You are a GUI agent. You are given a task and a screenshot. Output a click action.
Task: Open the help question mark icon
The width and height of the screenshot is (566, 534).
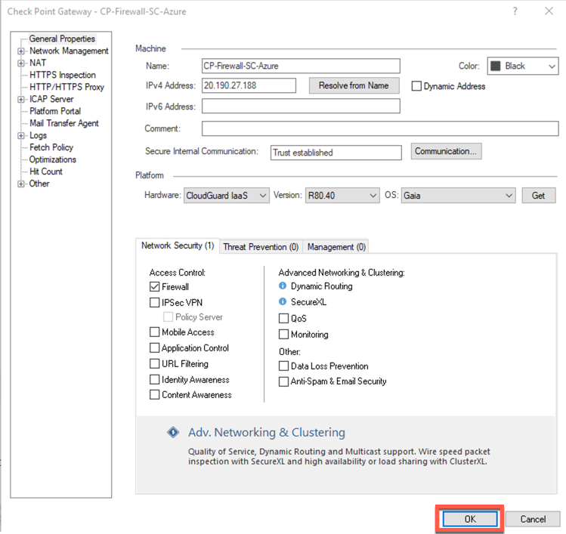tap(515, 11)
